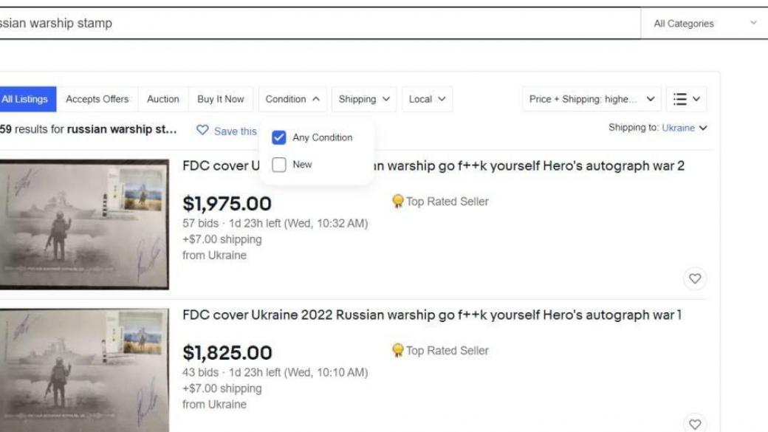Collapse the Condition dropdown
Screen dimensions: 768x432
point(292,99)
